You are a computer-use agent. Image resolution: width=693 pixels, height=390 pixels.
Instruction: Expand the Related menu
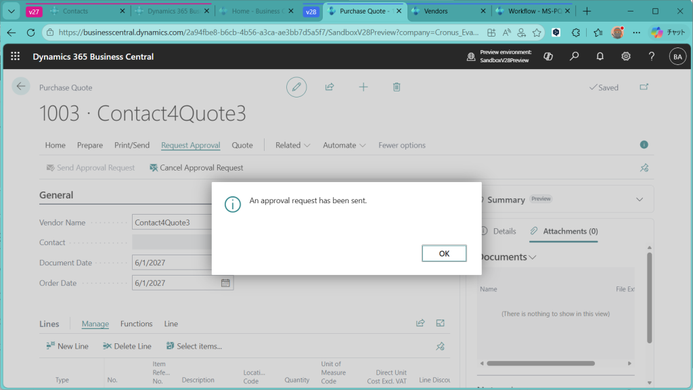click(x=292, y=145)
